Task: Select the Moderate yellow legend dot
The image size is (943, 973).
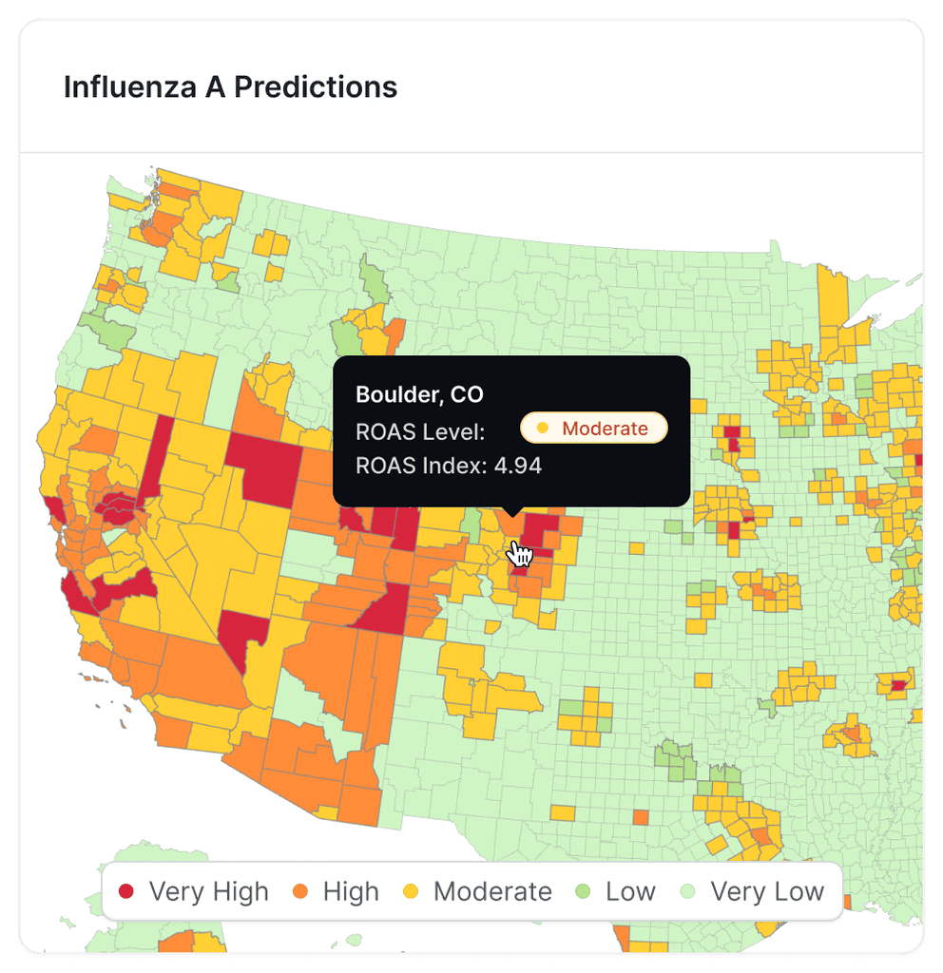Action: [409, 891]
